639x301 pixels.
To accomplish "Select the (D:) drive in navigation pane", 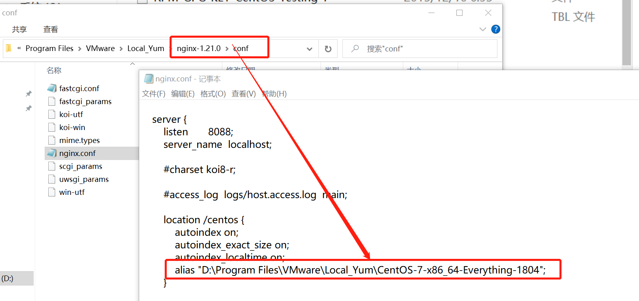I will click(x=17, y=278).
